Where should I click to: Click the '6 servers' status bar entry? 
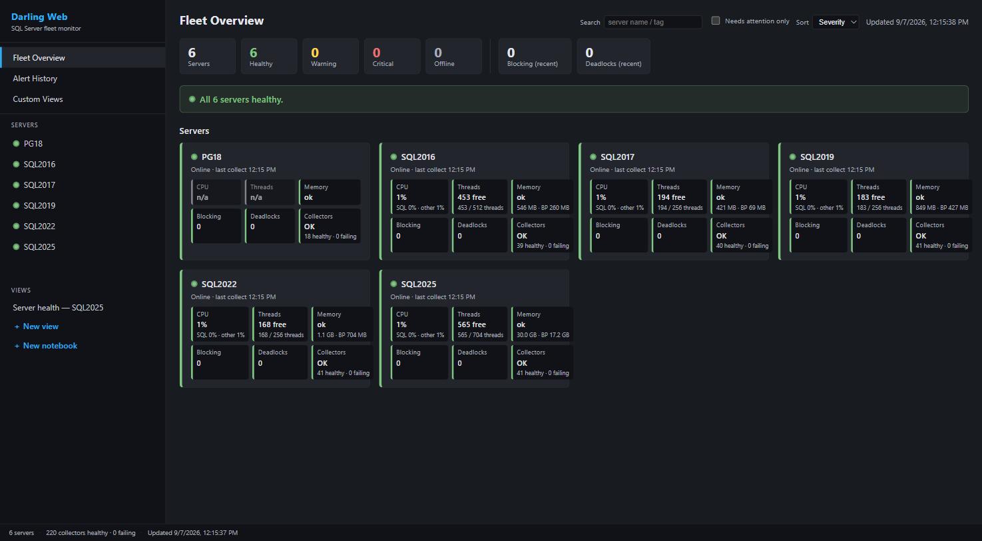click(x=21, y=533)
